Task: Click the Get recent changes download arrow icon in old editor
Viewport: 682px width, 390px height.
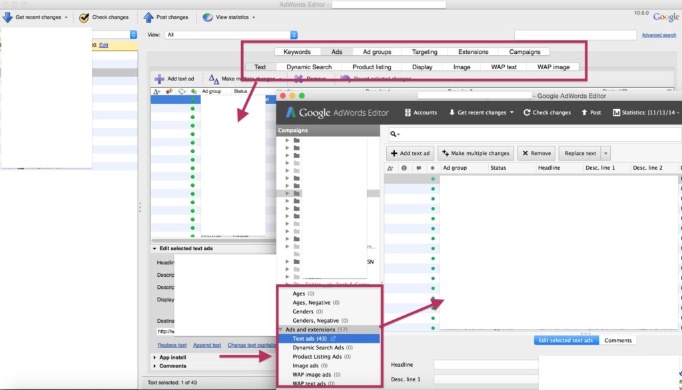Action: (x=7, y=17)
